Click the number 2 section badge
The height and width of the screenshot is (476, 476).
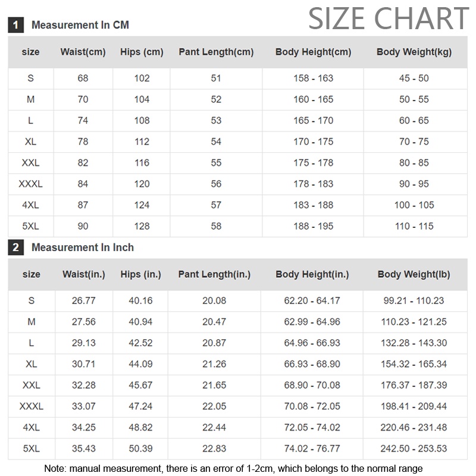click(15, 248)
